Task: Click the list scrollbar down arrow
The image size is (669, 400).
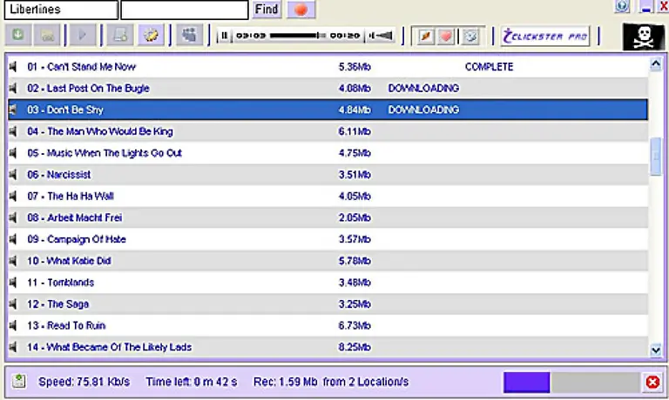Action: point(656,350)
